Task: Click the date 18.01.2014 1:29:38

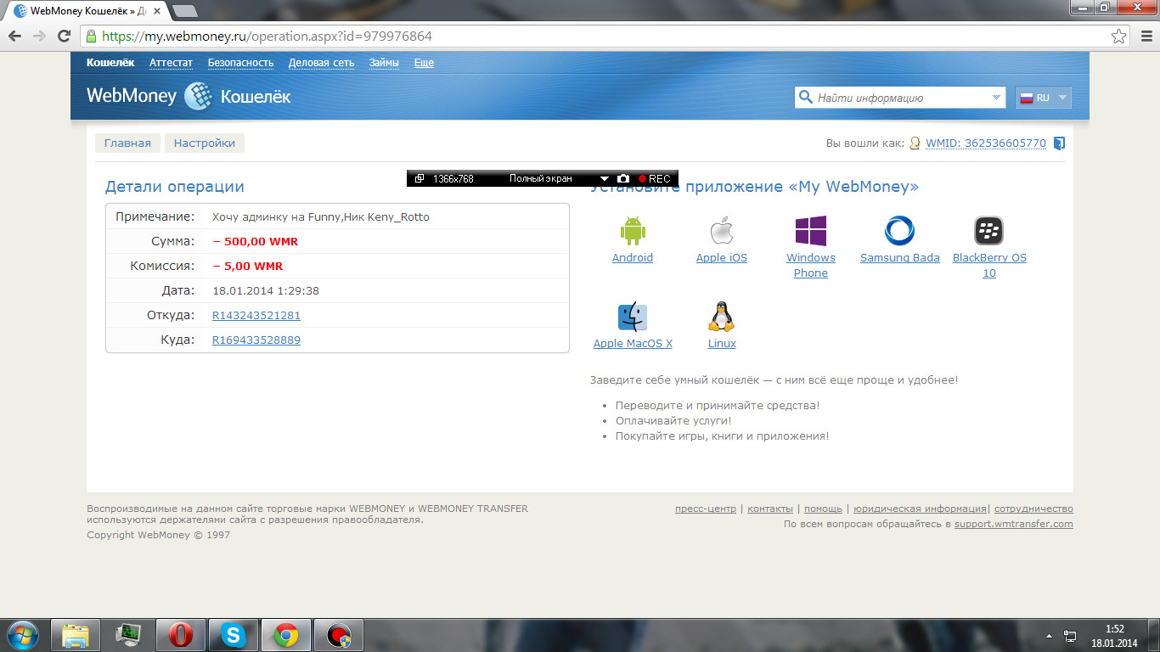Action: tap(266, 290)
